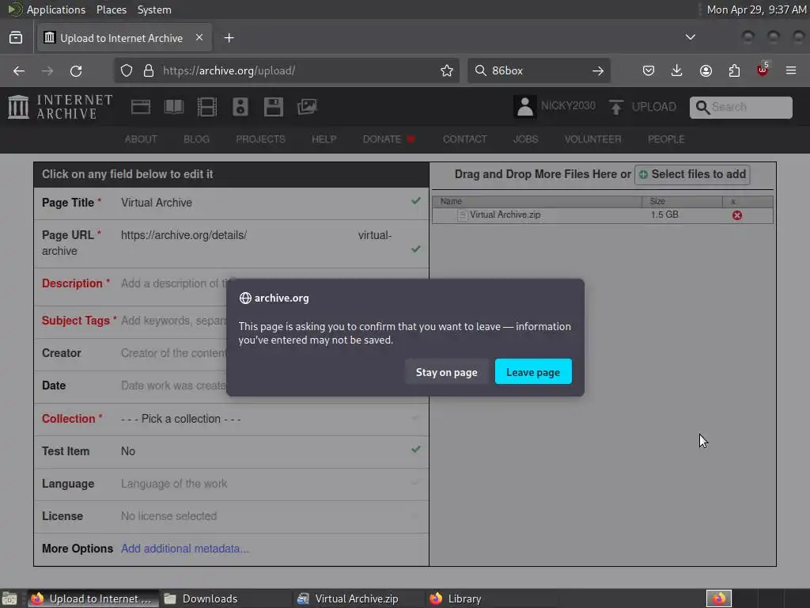Screen dimensions: 810x608
Task: Click the padlock site information icon
Action: pyautogui.click(x=149, y=70)
